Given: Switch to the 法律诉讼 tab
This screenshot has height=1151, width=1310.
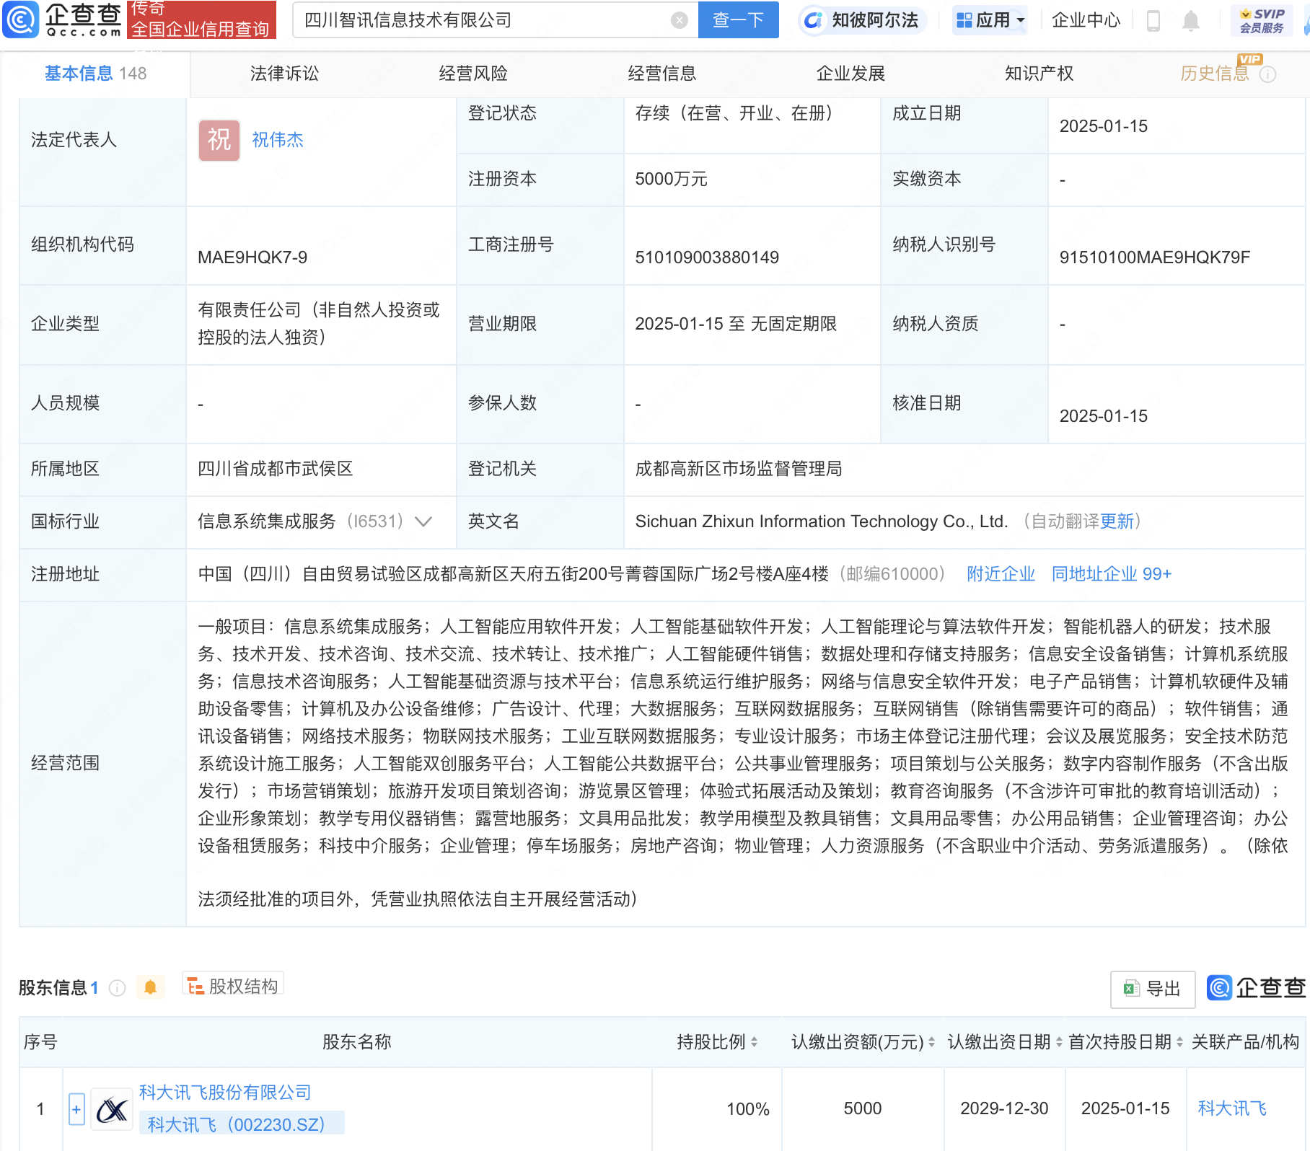Looking at the screenshot, I should pyautogui.click(x=284, y=73).
